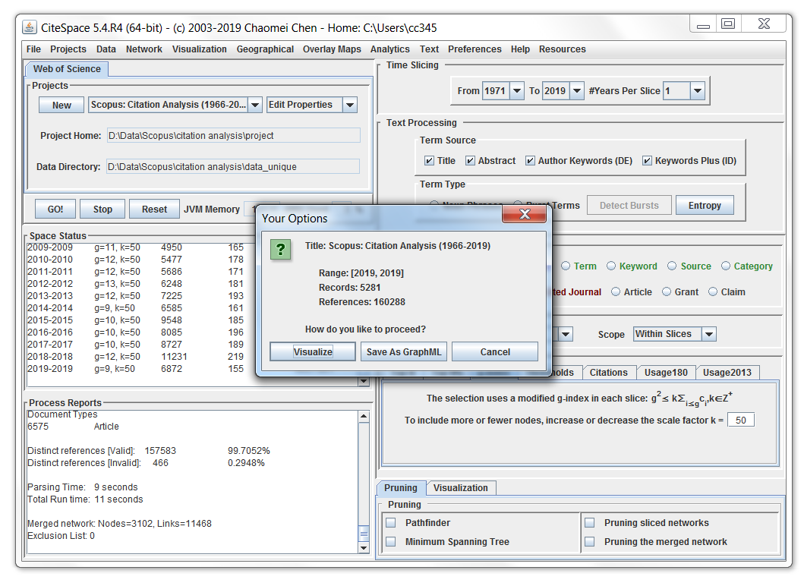Open the From year dropdown
The image size is (804, 586).
(517, 91)
